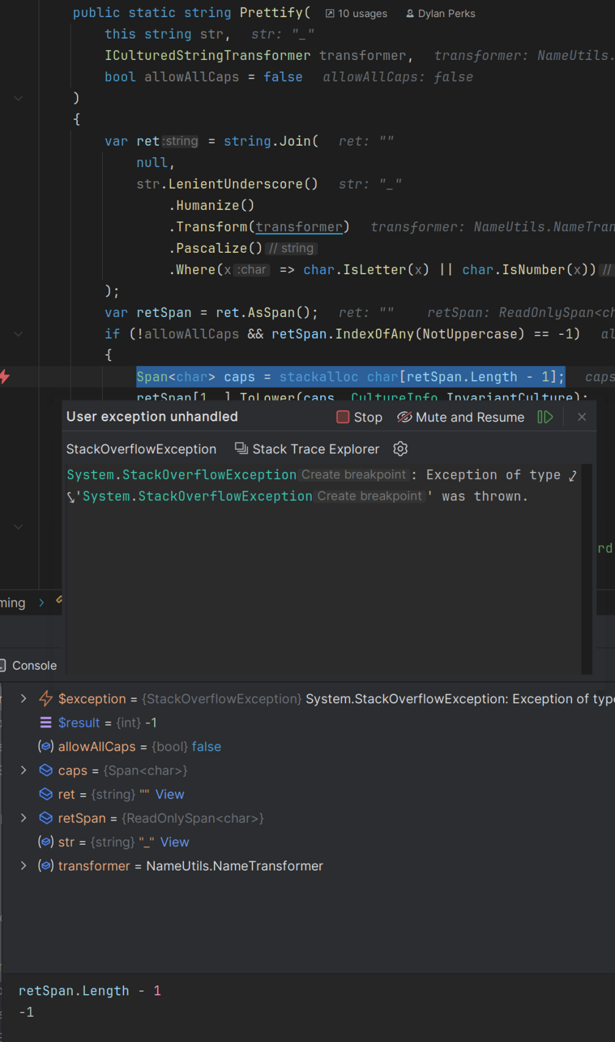Open exception settings gear
The height and width of the screenshot is (1042, 615).
(400, 449)
